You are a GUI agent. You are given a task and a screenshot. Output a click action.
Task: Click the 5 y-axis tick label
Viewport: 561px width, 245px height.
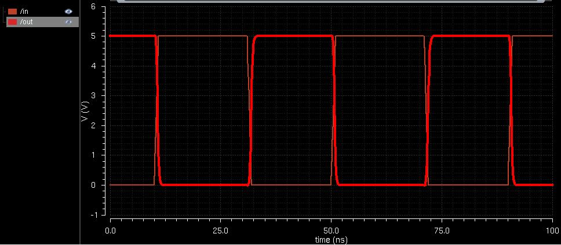(x=93, y=36)
